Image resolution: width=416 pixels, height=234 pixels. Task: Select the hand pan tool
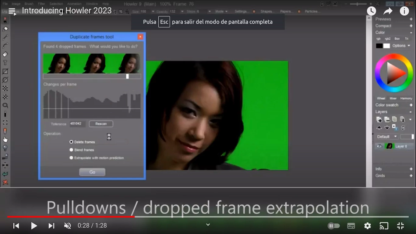pos(5,140)
